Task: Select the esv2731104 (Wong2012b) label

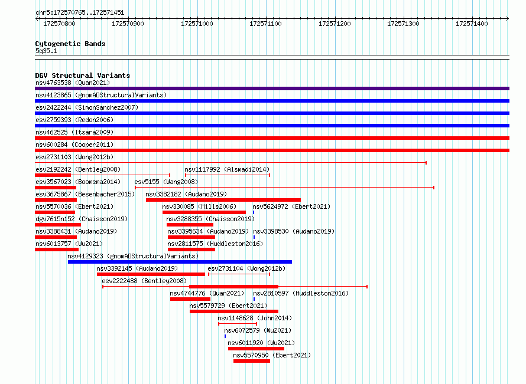Action: [246, 268]
